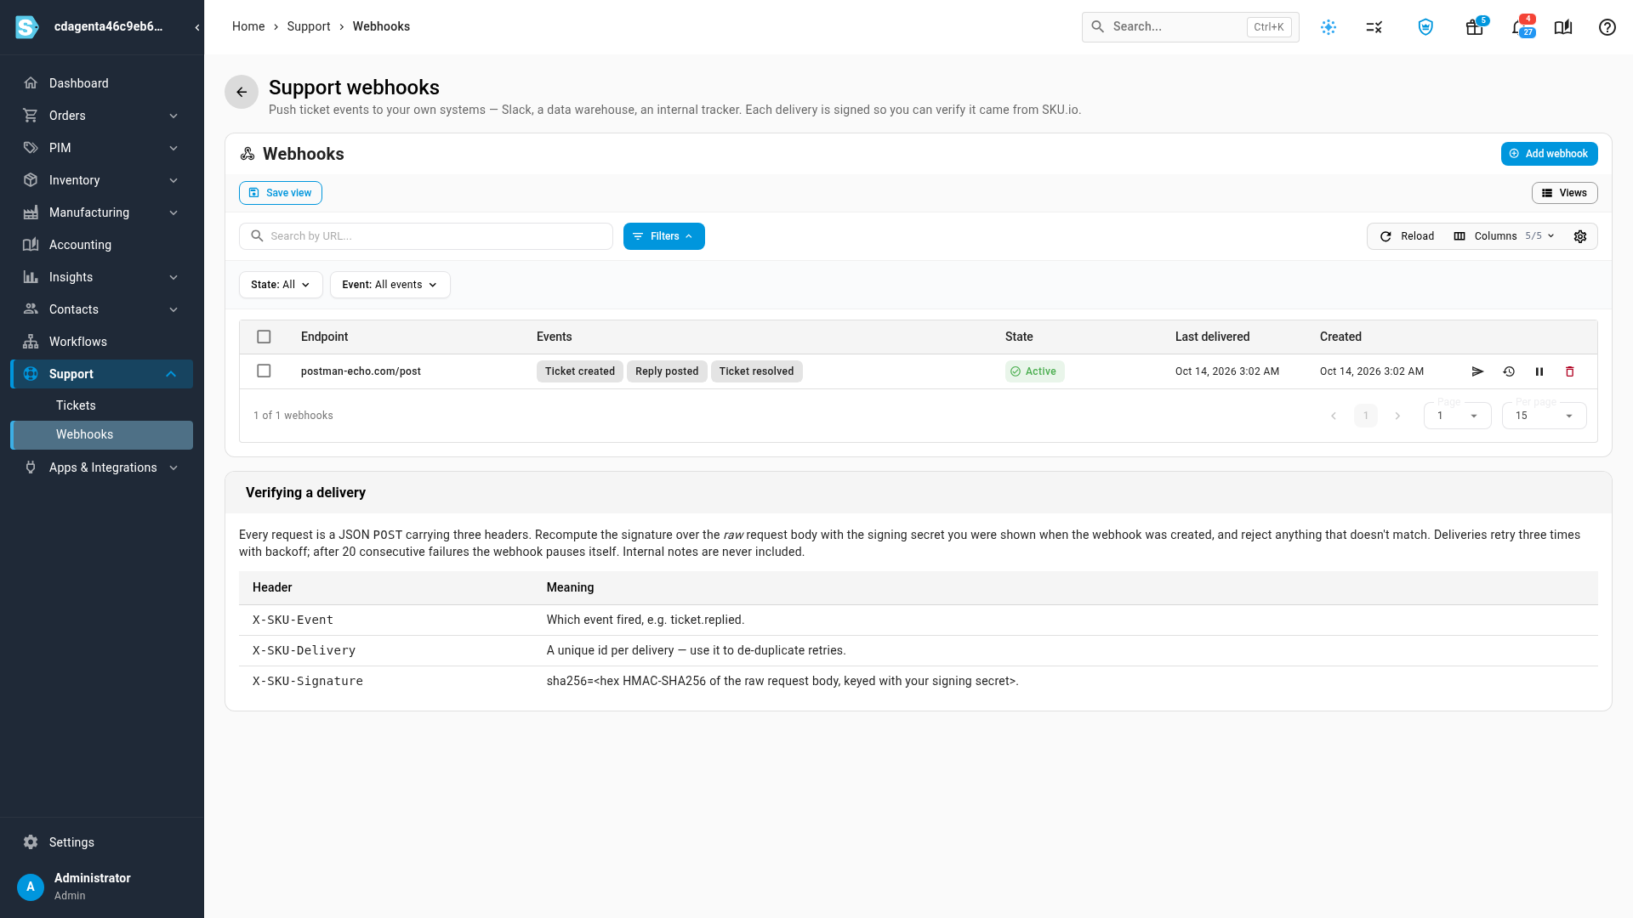The width and height of the screenshot is (1633, 918).
Task: Open the help question mark icon
Action: 1607,27
